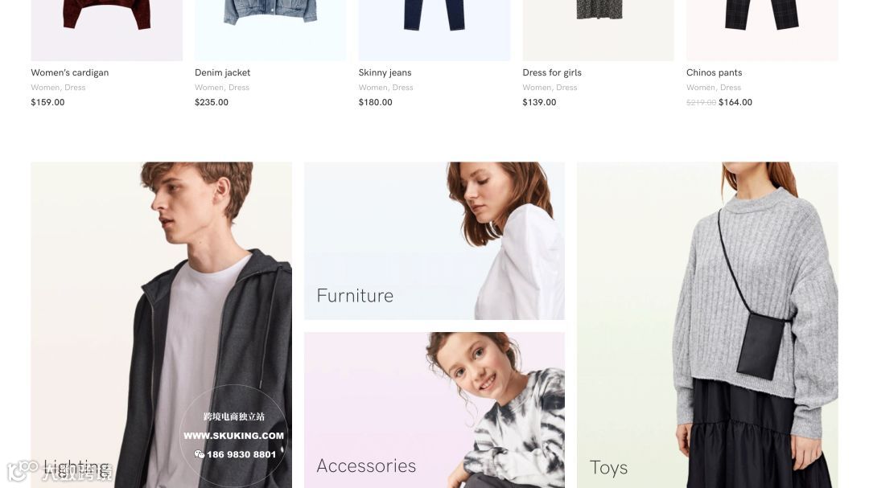This screenshot has height=488, width=869.
Task: Select the Dress category under Skinny jeans
Action: point(403,88)
